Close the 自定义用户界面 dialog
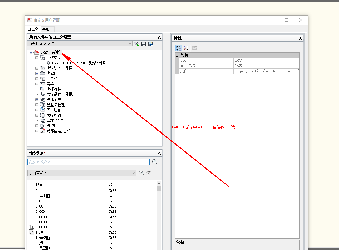This screenshot has height=250, width=339. 301,20
